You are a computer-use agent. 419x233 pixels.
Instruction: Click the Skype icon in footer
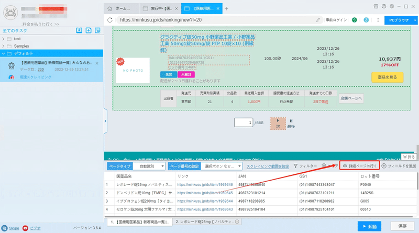(5, 228)
